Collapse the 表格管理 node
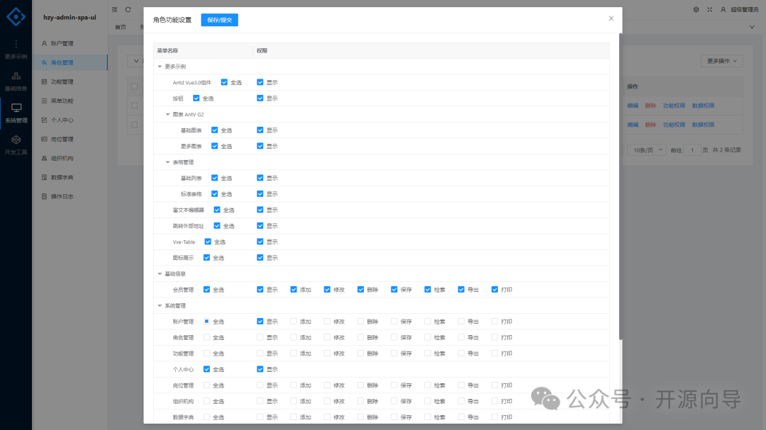The image size is (766, 430). click(167, 162)
